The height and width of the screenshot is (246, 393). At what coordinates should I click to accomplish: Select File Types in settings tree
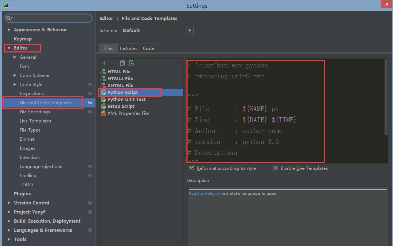[x=30, y=130]
